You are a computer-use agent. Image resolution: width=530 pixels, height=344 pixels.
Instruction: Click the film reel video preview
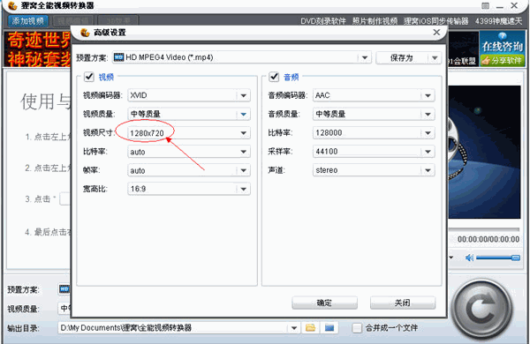484,152
